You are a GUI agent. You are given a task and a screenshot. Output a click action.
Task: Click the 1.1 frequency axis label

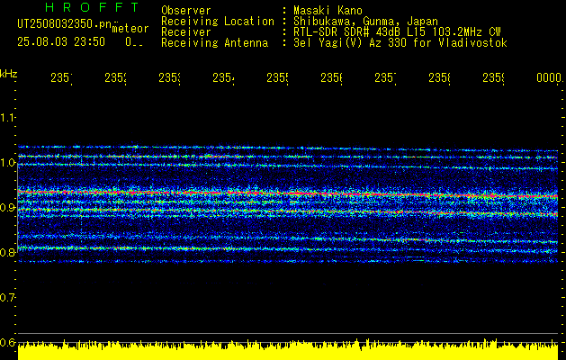[7, 118]
